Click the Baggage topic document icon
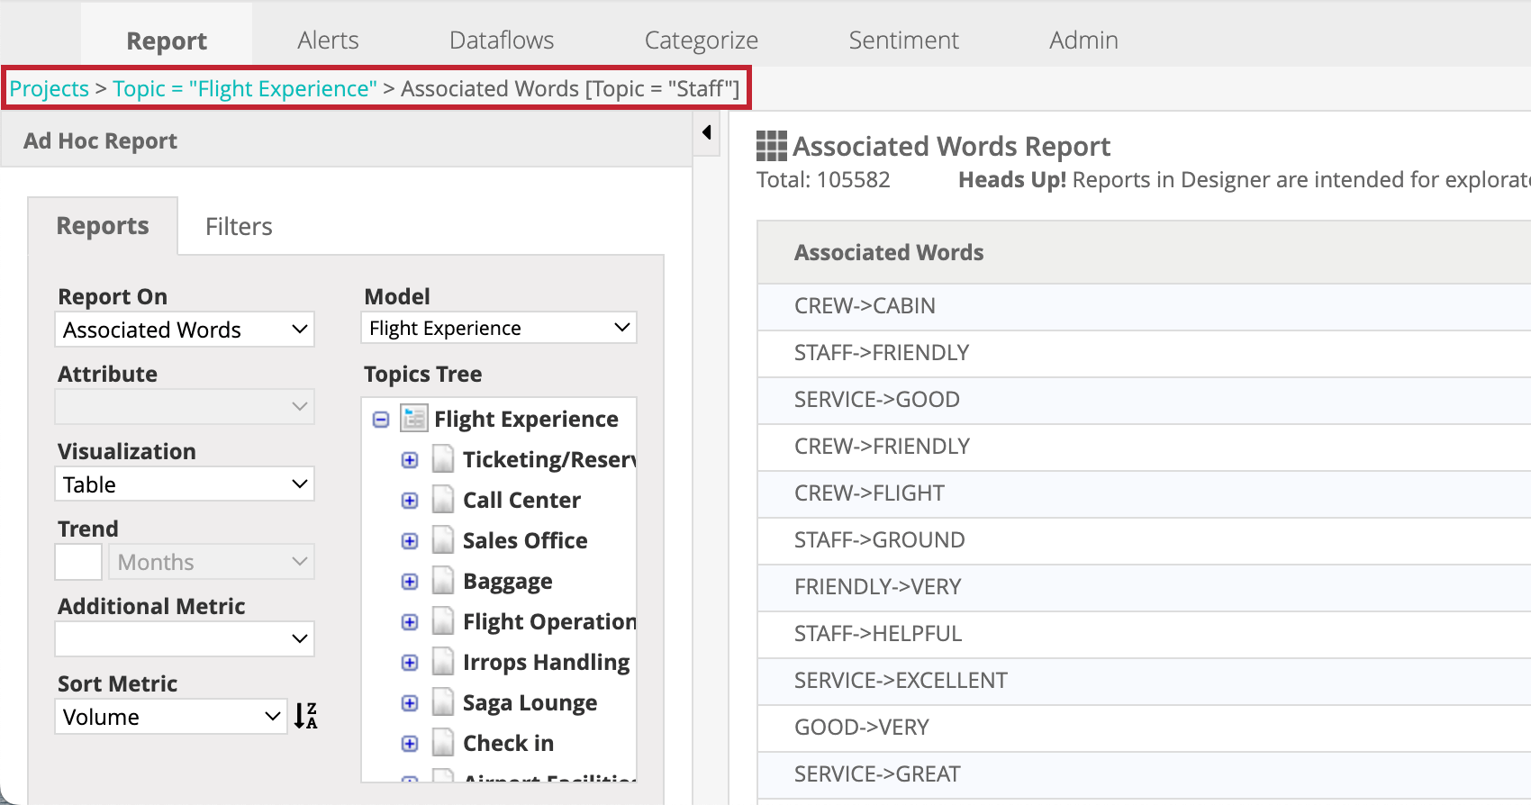 tap(442, 581)
